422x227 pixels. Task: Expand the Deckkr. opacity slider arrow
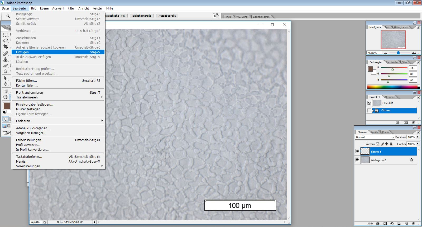tap(418, 137)
